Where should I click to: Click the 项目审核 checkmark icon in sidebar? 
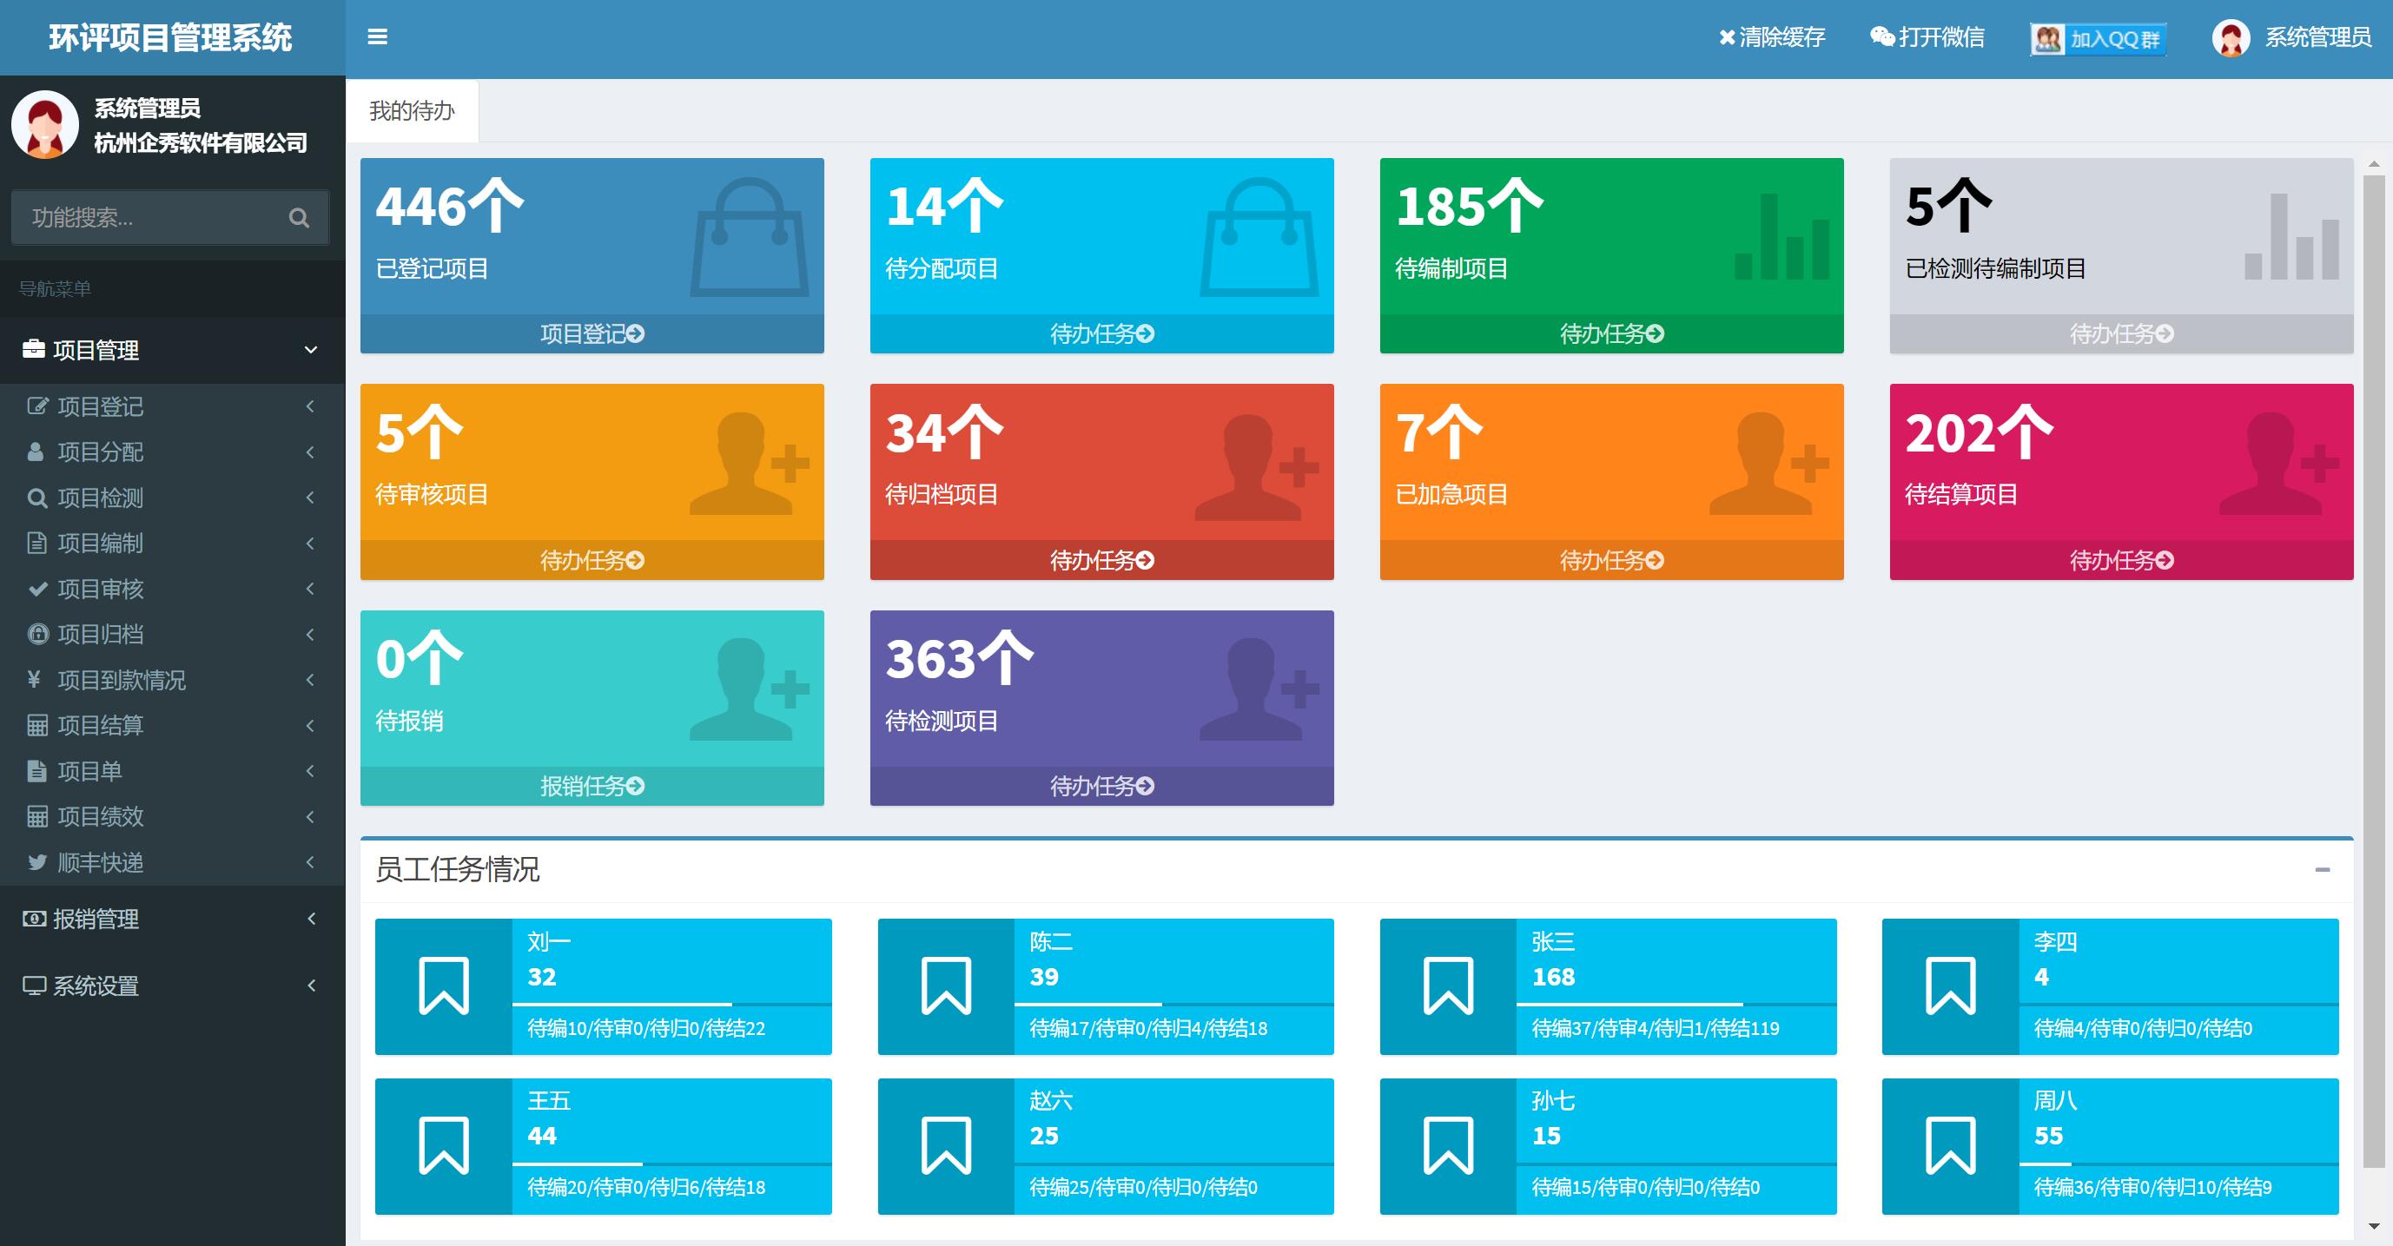click(37, 589)
